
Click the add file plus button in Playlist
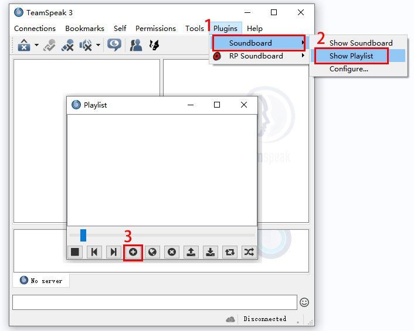click(133, 252)
